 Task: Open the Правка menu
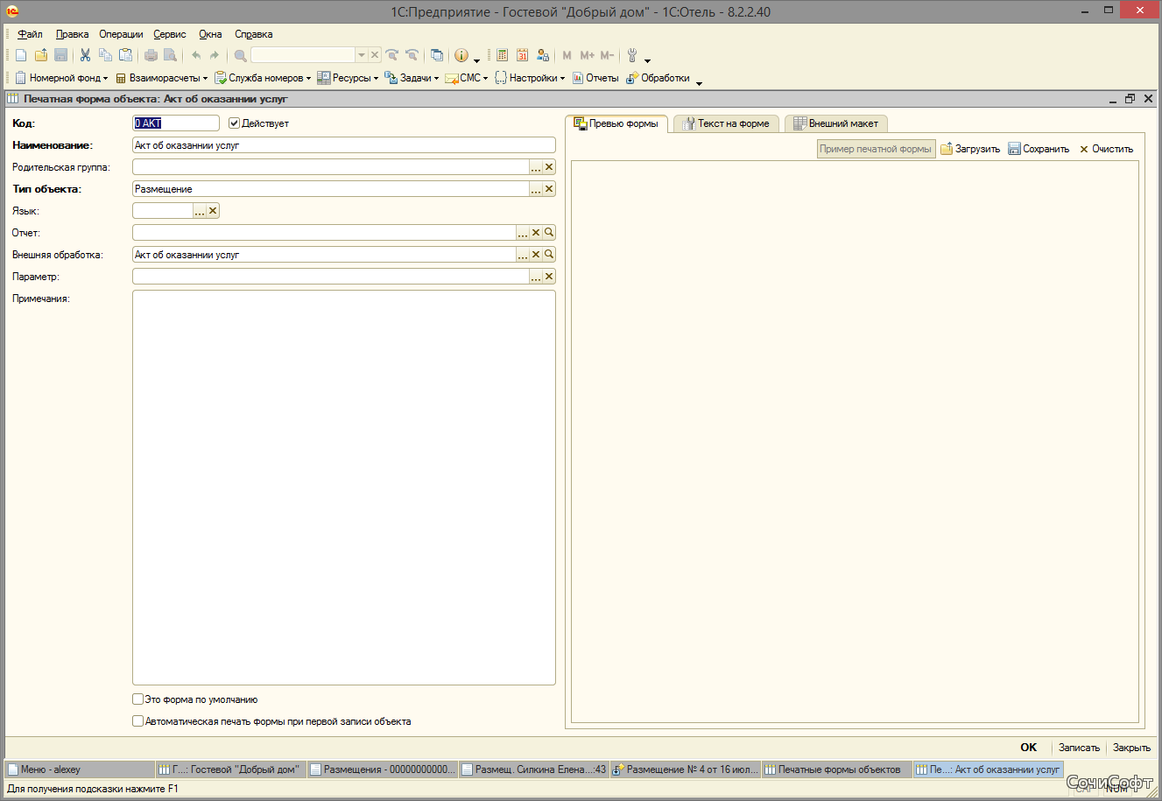tap(72, 34)
